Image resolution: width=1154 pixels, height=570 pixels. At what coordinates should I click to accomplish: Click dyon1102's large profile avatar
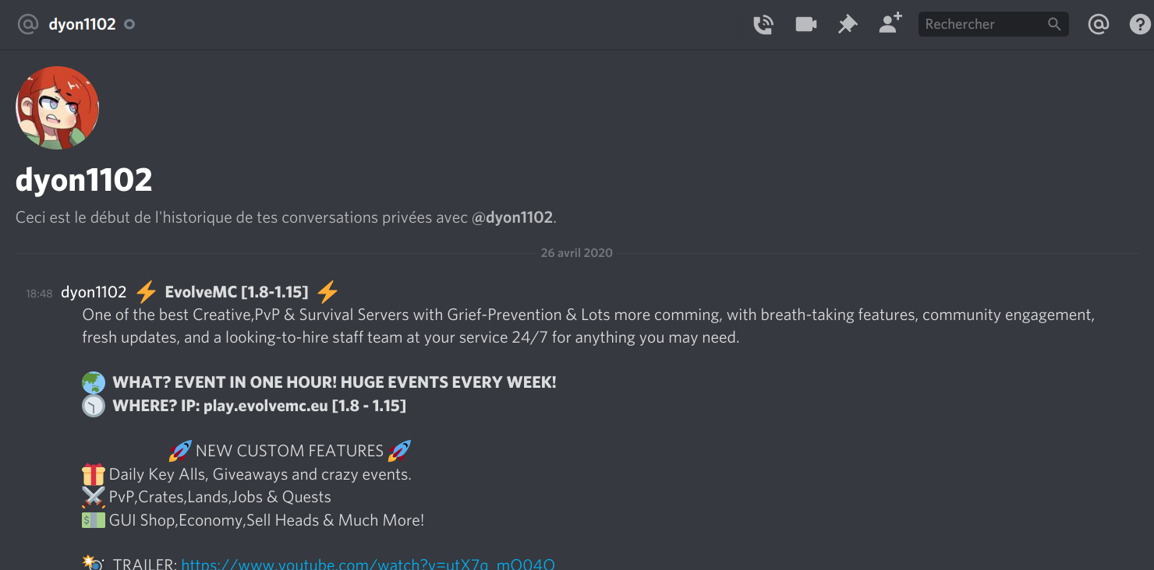pyautogui.click(x=58, y=107)
